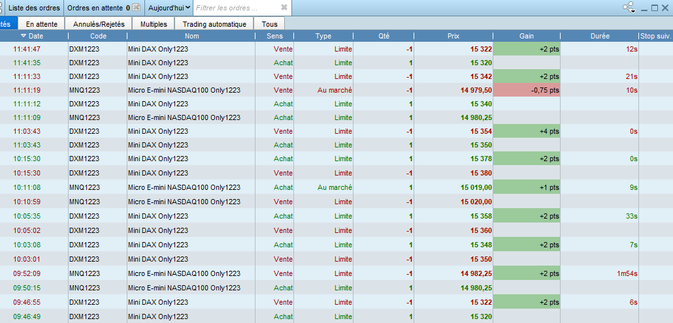The height and width of the screenshot is (323, 673).
Task: Click price 15 360
Action: (481, 230)
